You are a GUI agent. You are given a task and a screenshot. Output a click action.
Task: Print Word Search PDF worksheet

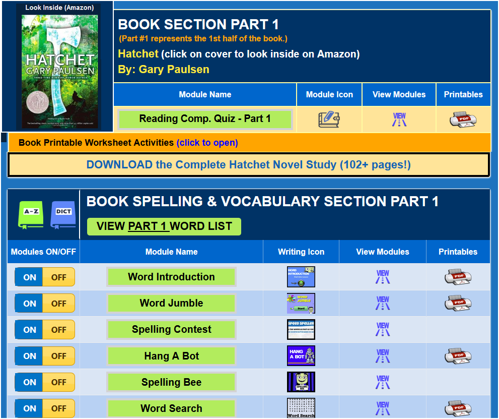(458, 408)
